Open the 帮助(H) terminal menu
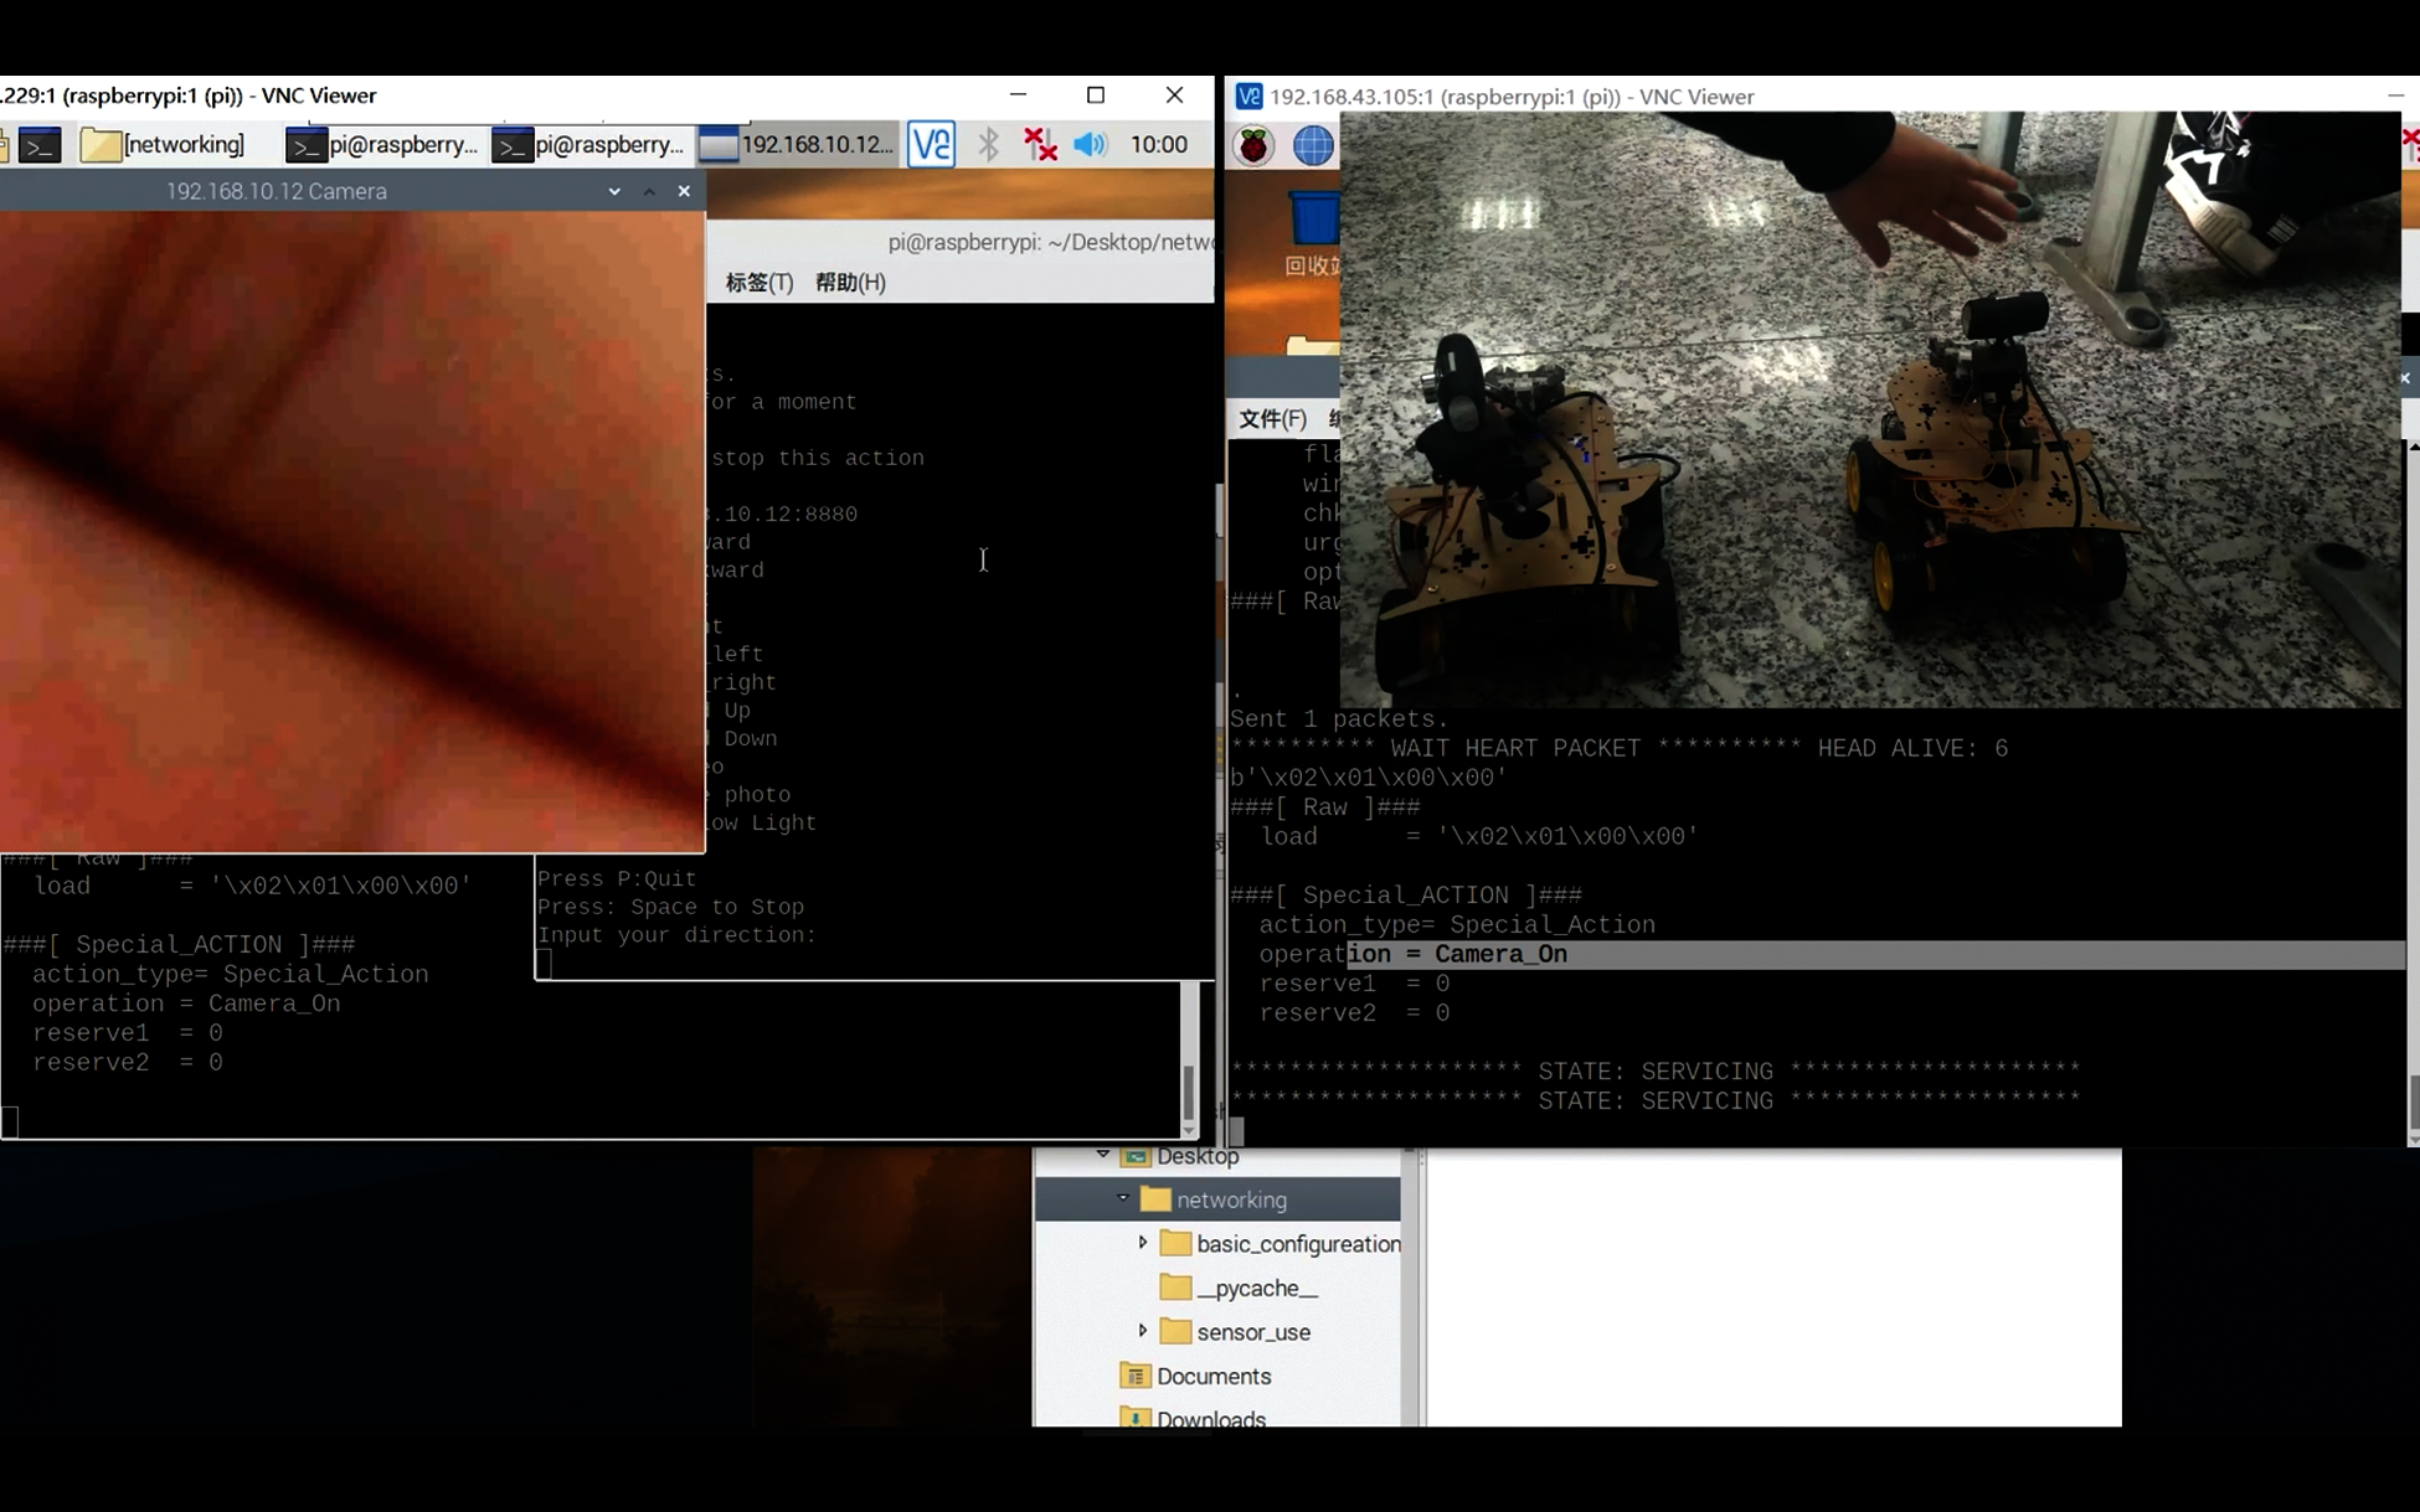This screenshot has height=1512, width=2420. coord(850,283)
